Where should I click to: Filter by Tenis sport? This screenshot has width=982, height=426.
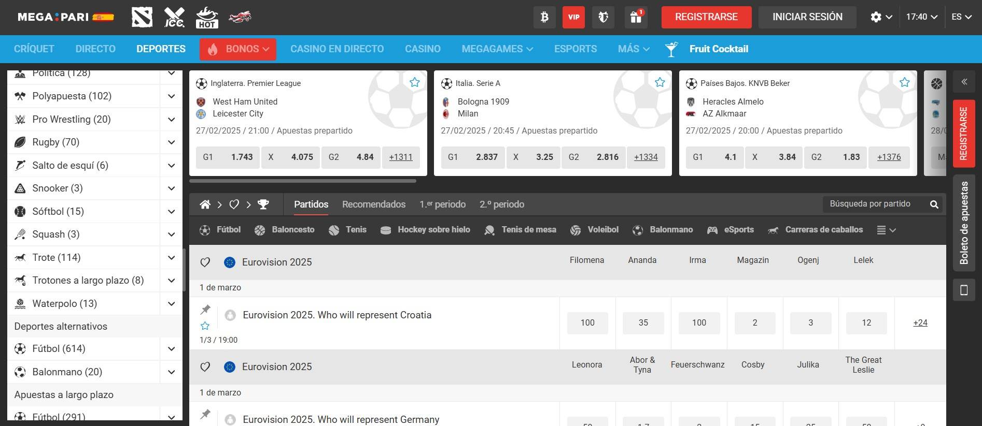pos(347,230)
